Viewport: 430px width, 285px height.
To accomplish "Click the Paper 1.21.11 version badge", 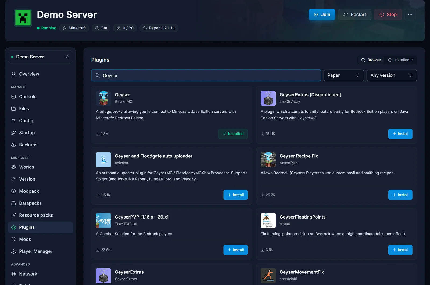I will click(159, 28).
